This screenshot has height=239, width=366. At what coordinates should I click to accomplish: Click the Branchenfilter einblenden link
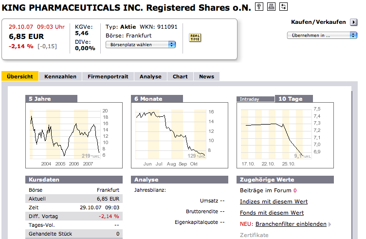coord(291,224)
